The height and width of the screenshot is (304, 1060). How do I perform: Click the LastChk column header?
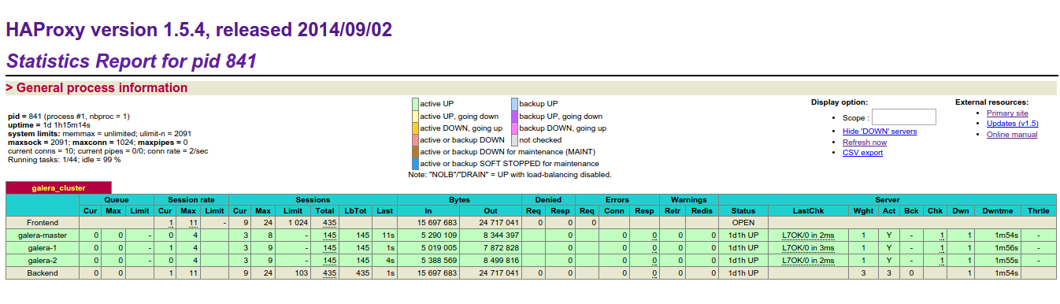808,211
